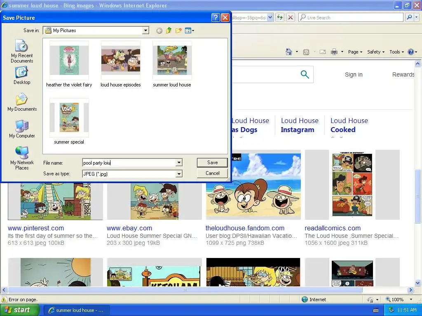The image size is (422, 316).
Task: Click the Back arrow in Save dialog toolbar
Action: [x=159, y=30]
